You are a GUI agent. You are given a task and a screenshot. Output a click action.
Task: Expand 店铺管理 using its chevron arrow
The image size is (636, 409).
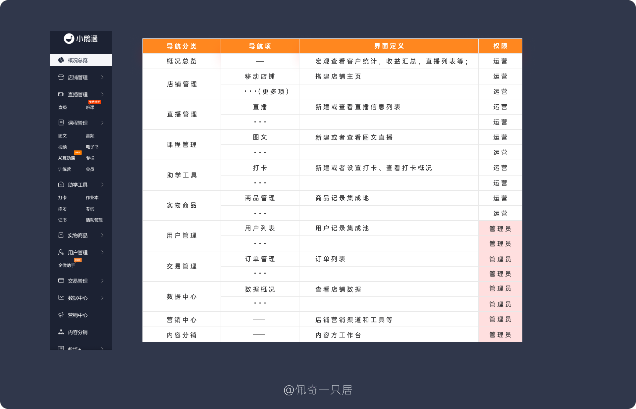click(102, 77)
